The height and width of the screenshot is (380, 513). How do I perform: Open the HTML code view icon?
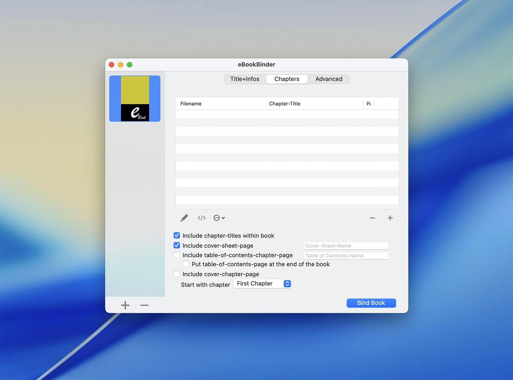pos(202,218)
